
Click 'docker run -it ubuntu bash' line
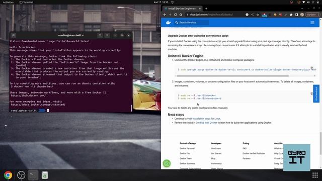(32, 86)
